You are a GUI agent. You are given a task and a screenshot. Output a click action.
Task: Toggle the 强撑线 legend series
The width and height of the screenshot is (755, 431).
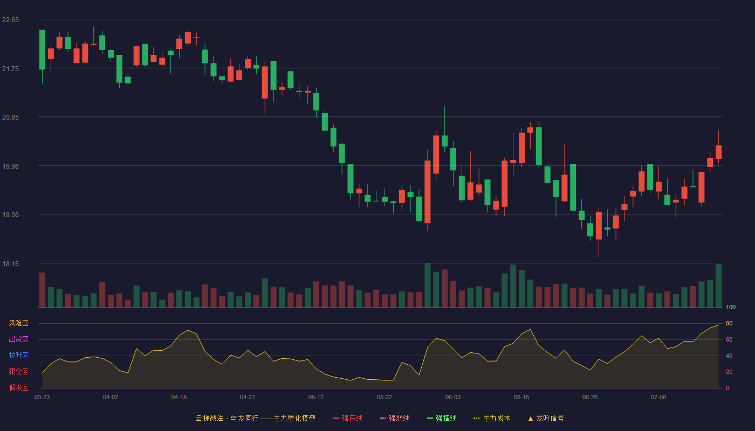(442, 418)
